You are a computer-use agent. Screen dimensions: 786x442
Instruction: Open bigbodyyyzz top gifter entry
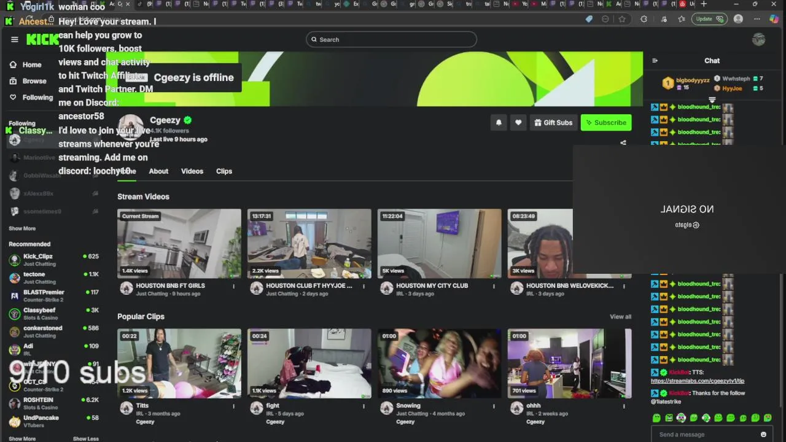pos(686,83)
